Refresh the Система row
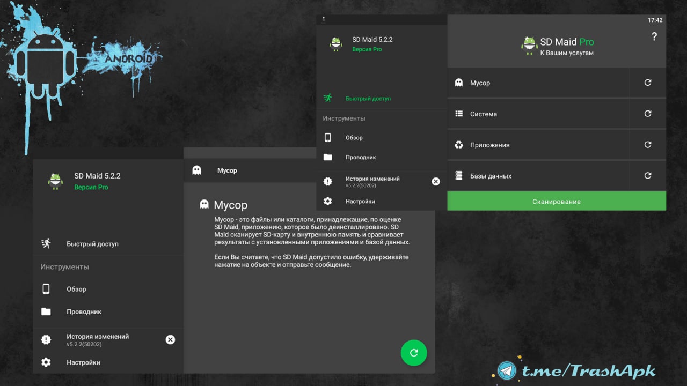 [648, 114]
